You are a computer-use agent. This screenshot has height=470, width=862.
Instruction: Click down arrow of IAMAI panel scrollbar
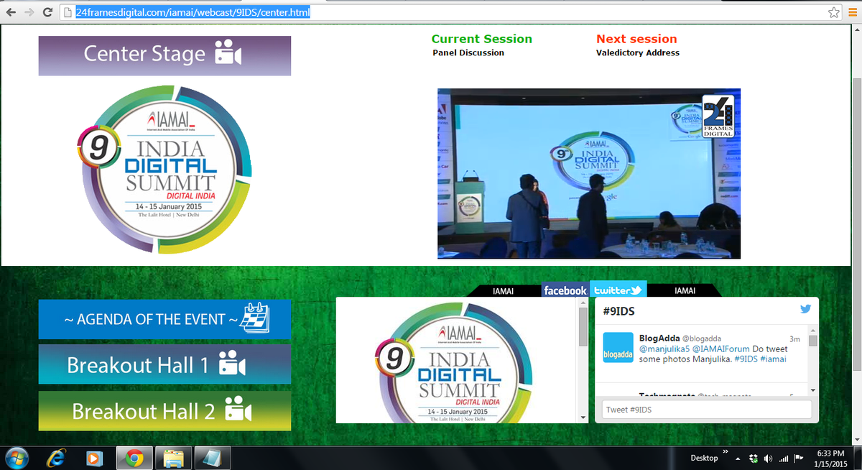click(x=583, y=418)
